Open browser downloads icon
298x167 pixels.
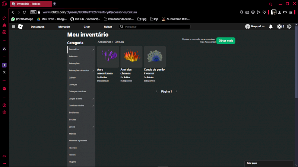[279, 12]
